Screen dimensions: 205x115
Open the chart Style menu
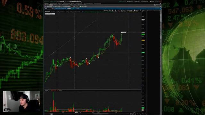coord(123,10)
